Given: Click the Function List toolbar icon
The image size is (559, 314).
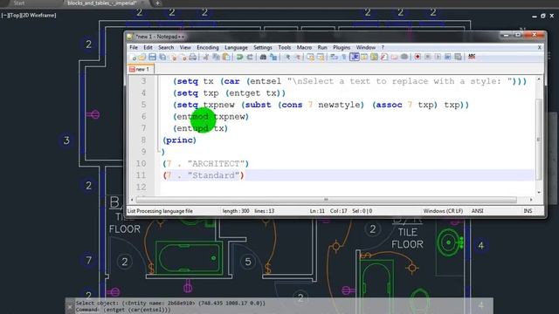Looking at the screenshot, I should [384, 57].
